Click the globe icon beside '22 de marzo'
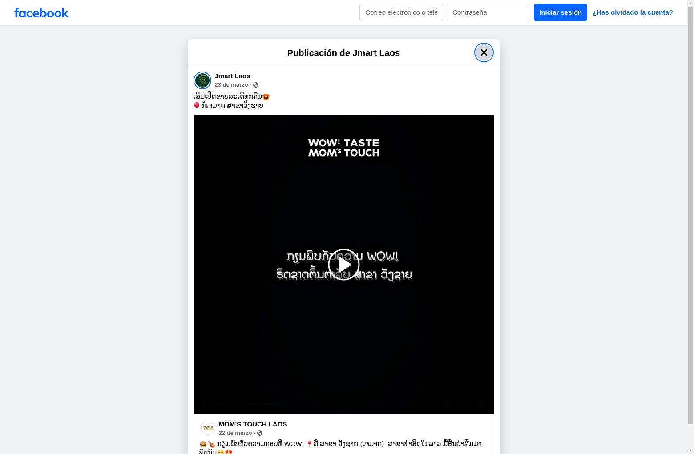 (x=260, y=433)
